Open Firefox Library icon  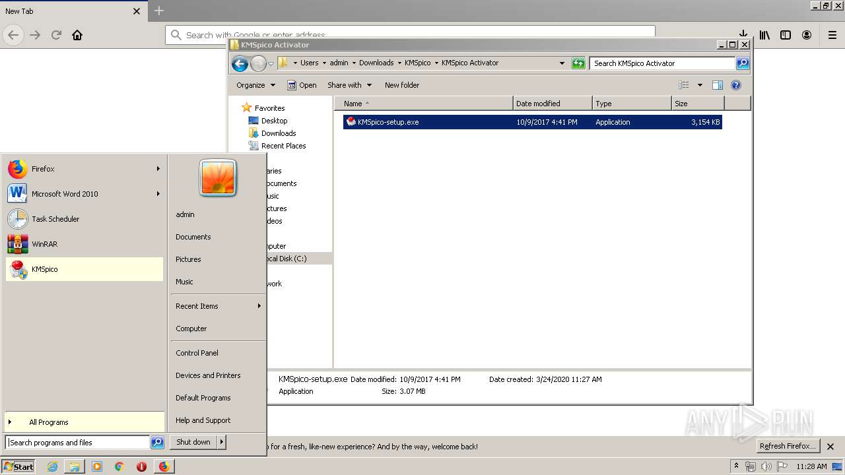(x=764, y=35)
